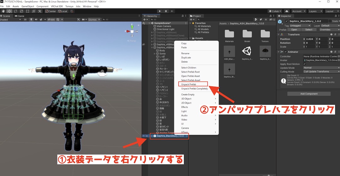The height and width of the screenshot is (176, 340).
Task: Click the Prefab Open button
Action: 294,30
